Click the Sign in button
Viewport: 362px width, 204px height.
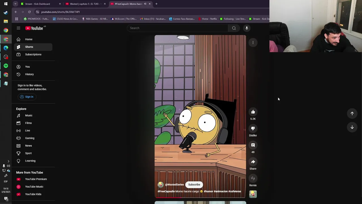click(27, 97)
